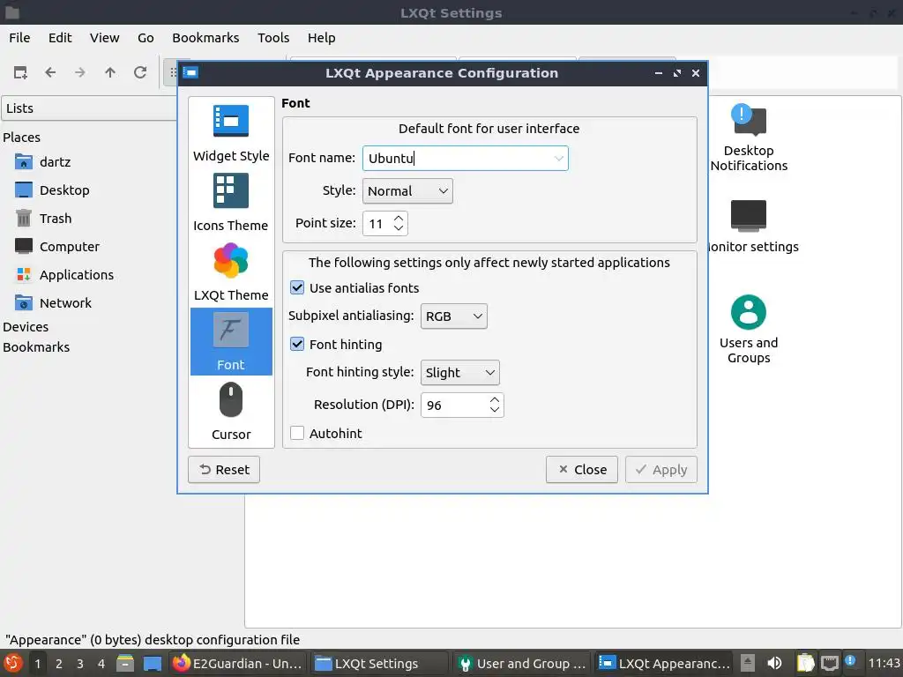The image size is (903, 677).
Task: Click the Apply button
Action: pyautogui.click(x=661, y=470)
